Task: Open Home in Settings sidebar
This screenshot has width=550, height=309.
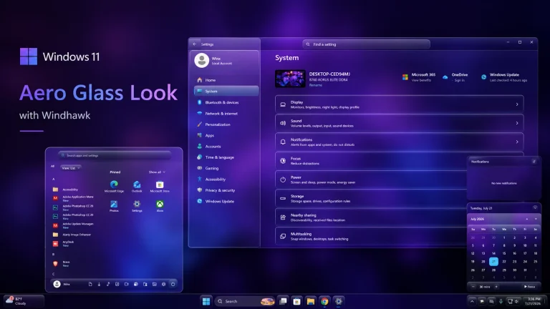Action: click(226, 80)
